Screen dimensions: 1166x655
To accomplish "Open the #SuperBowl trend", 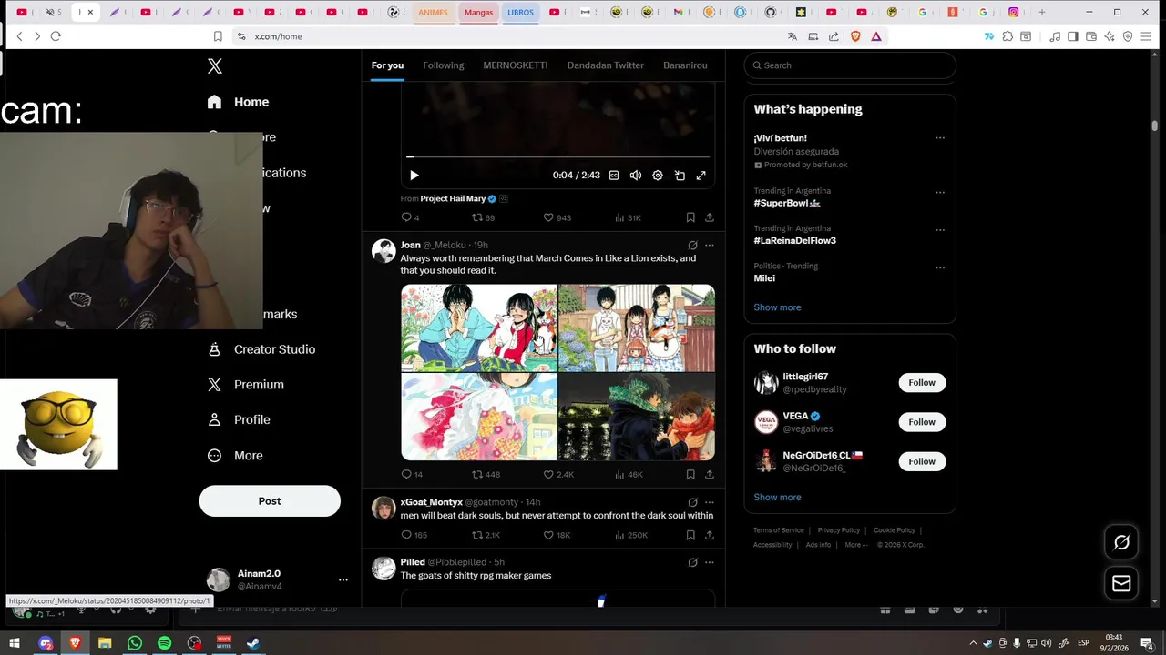I will (787, 204).
